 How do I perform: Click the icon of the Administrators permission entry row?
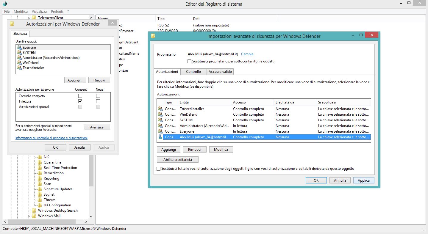click(160, 126)
